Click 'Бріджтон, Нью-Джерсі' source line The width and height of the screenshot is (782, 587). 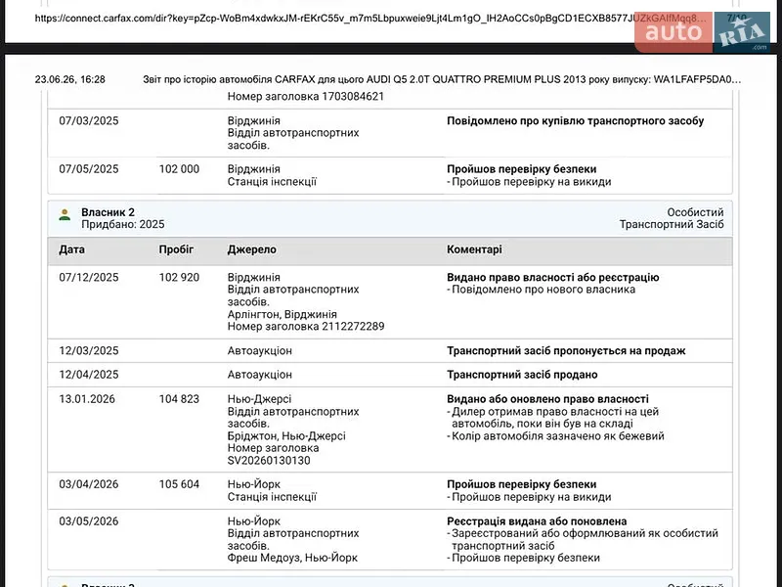286,436
